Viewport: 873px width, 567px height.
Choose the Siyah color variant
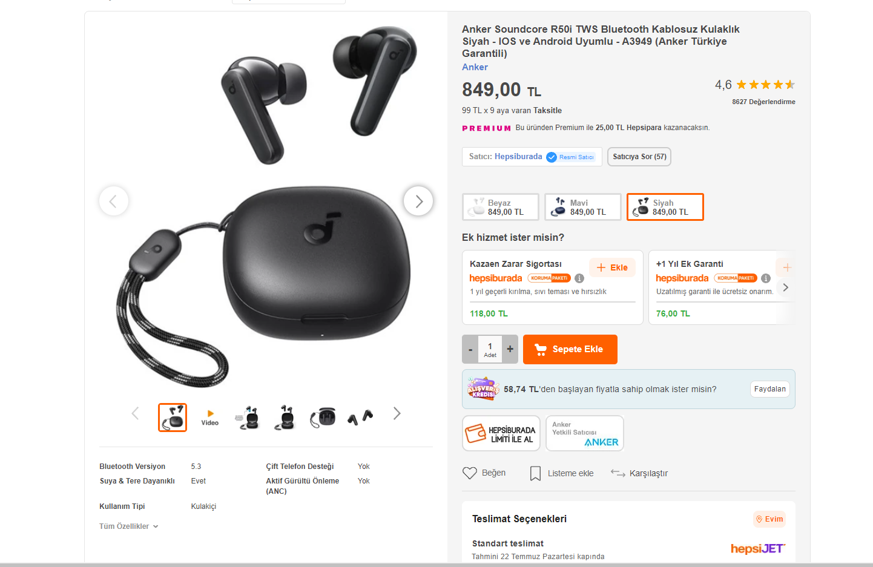click(x=665, y=207)
